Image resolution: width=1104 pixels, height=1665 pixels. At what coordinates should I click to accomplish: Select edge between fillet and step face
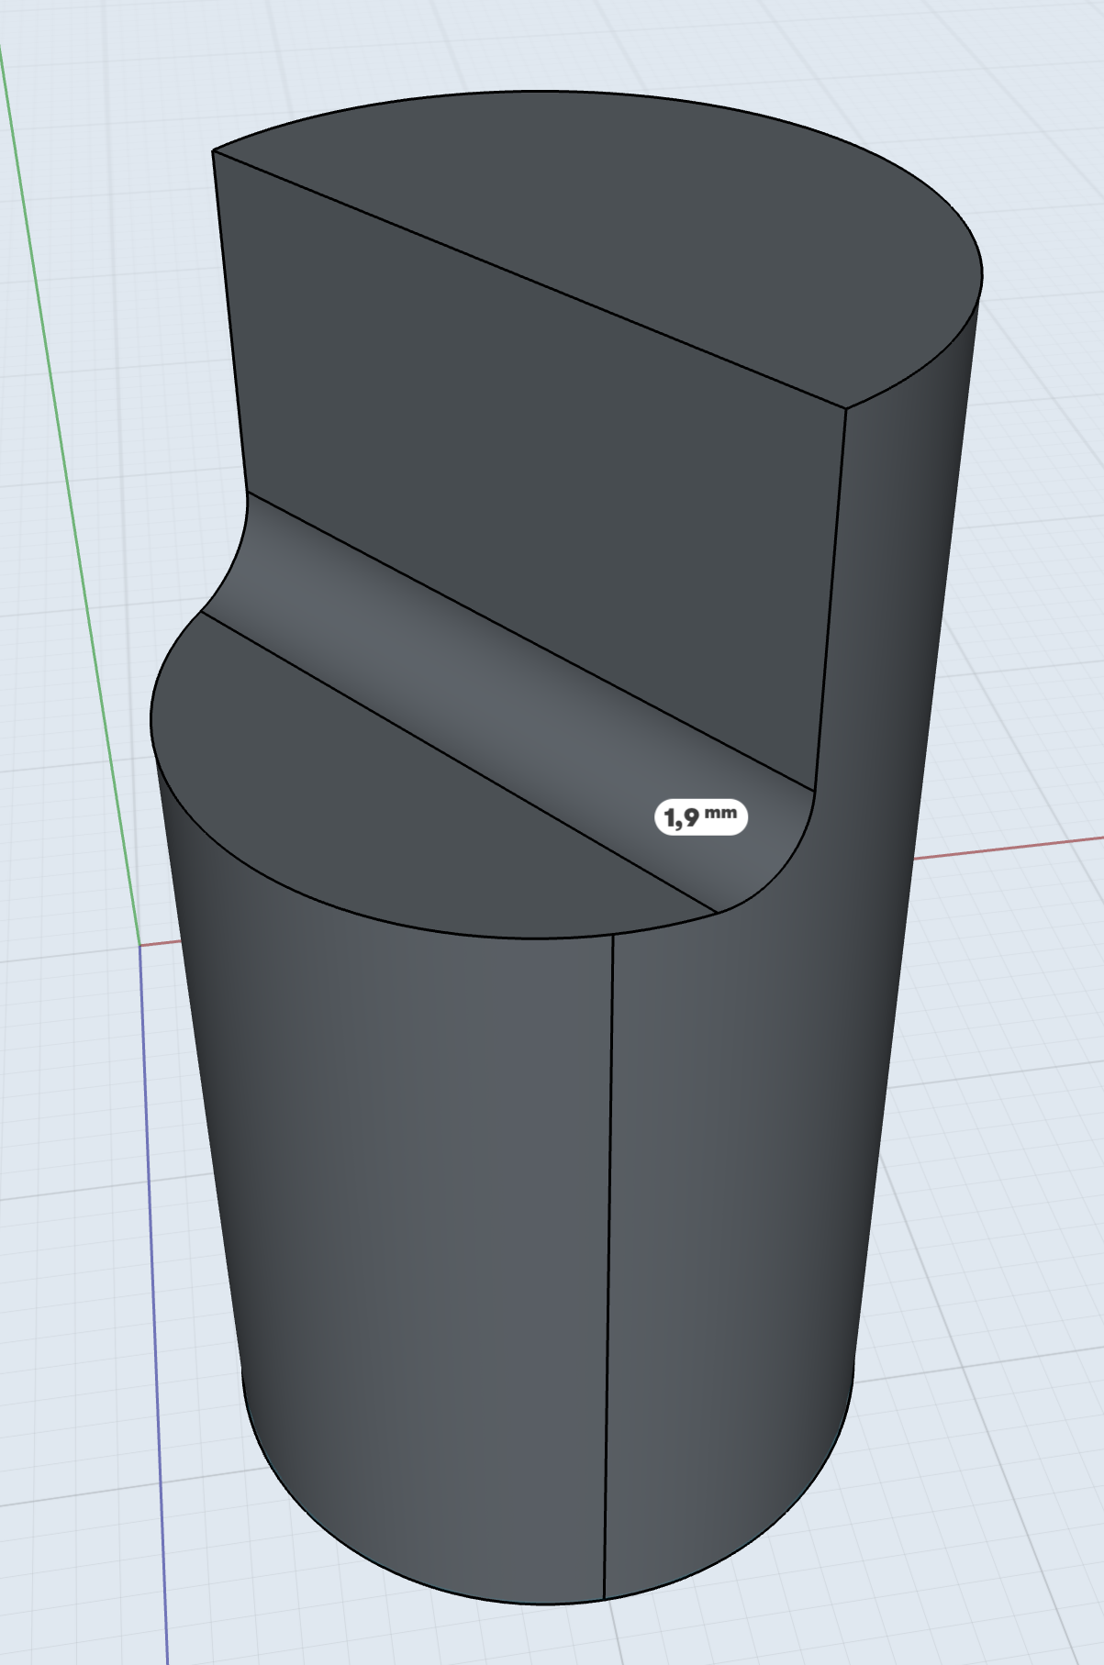click(459, 763)
